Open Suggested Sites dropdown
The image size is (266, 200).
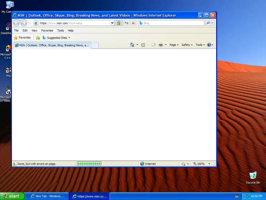point(56,37)
